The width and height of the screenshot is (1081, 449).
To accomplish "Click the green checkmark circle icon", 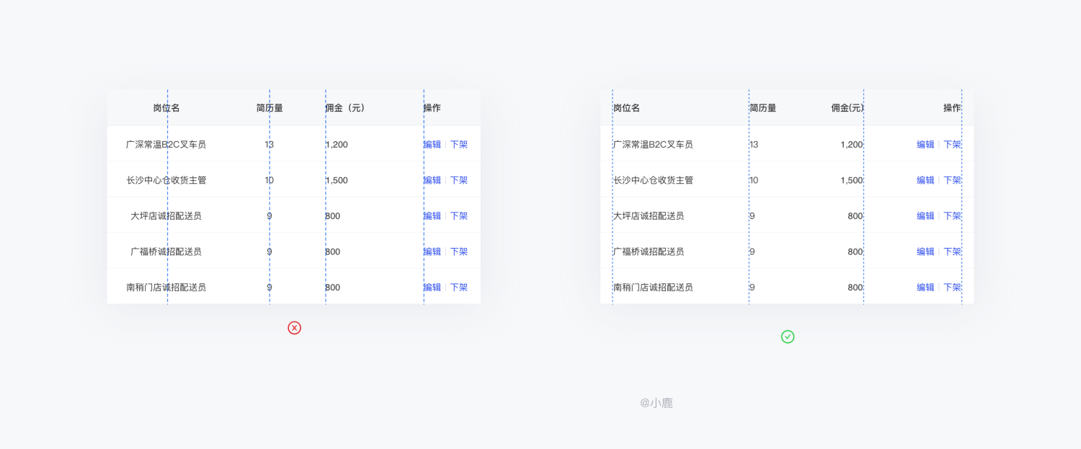I will [x=788, y=337].
